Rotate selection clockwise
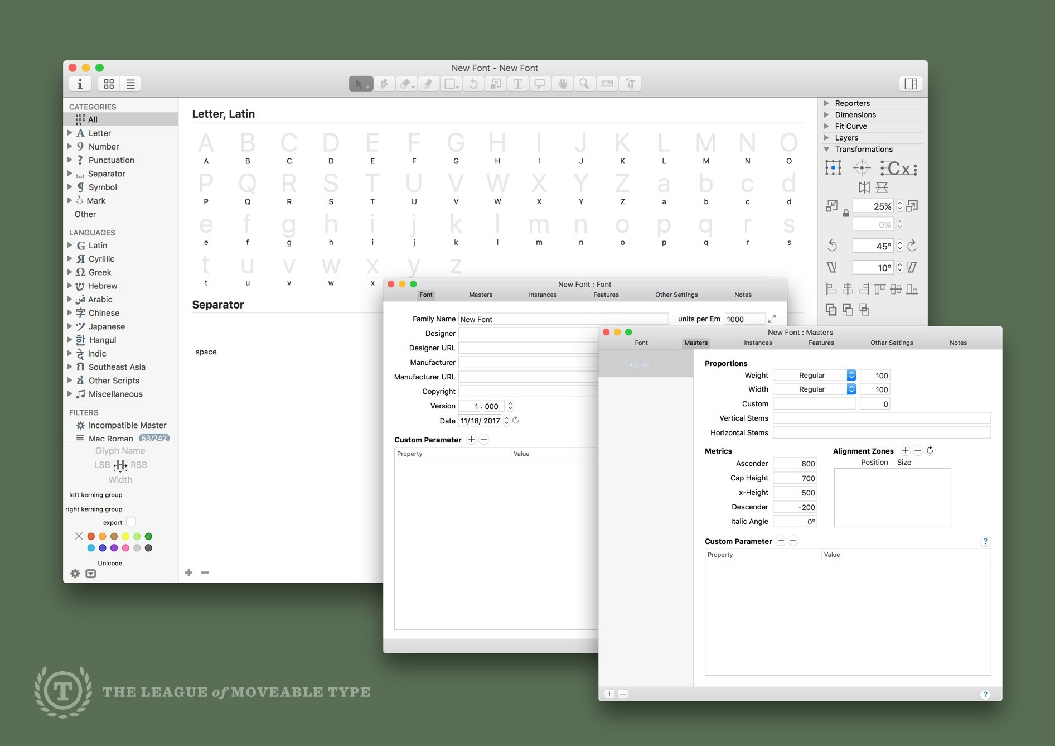The image size is (1055, 746). coord(912,246)
